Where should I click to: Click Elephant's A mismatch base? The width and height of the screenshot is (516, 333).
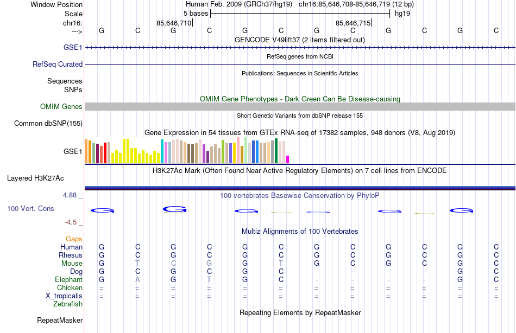137,279
